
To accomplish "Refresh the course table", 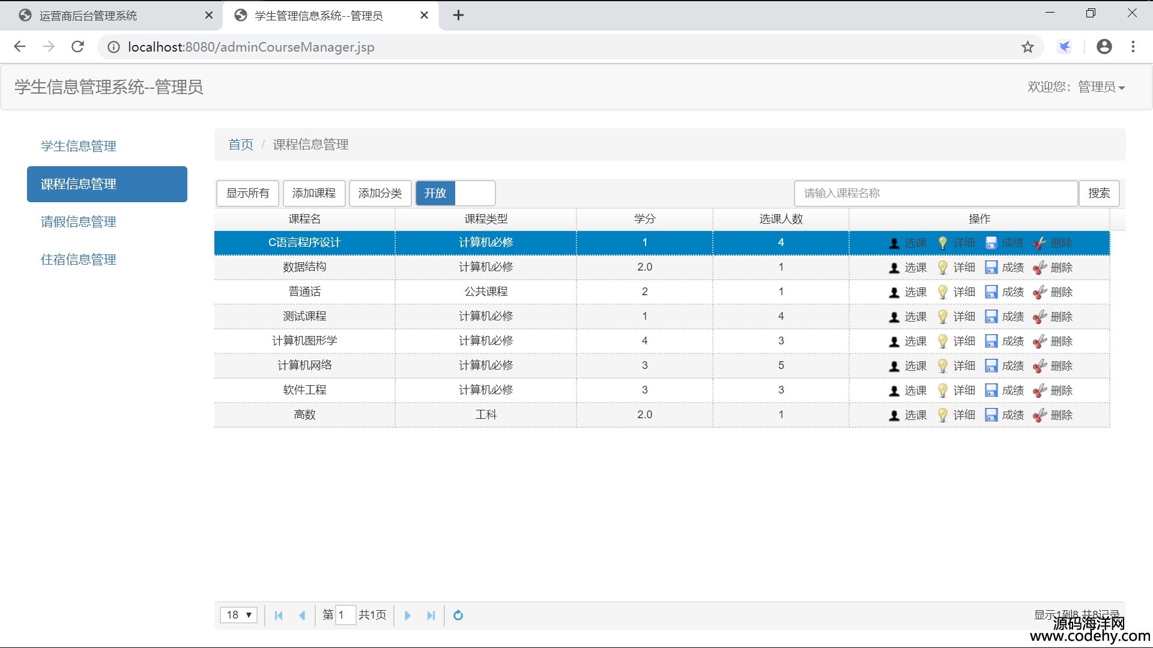I will [458, 616].
